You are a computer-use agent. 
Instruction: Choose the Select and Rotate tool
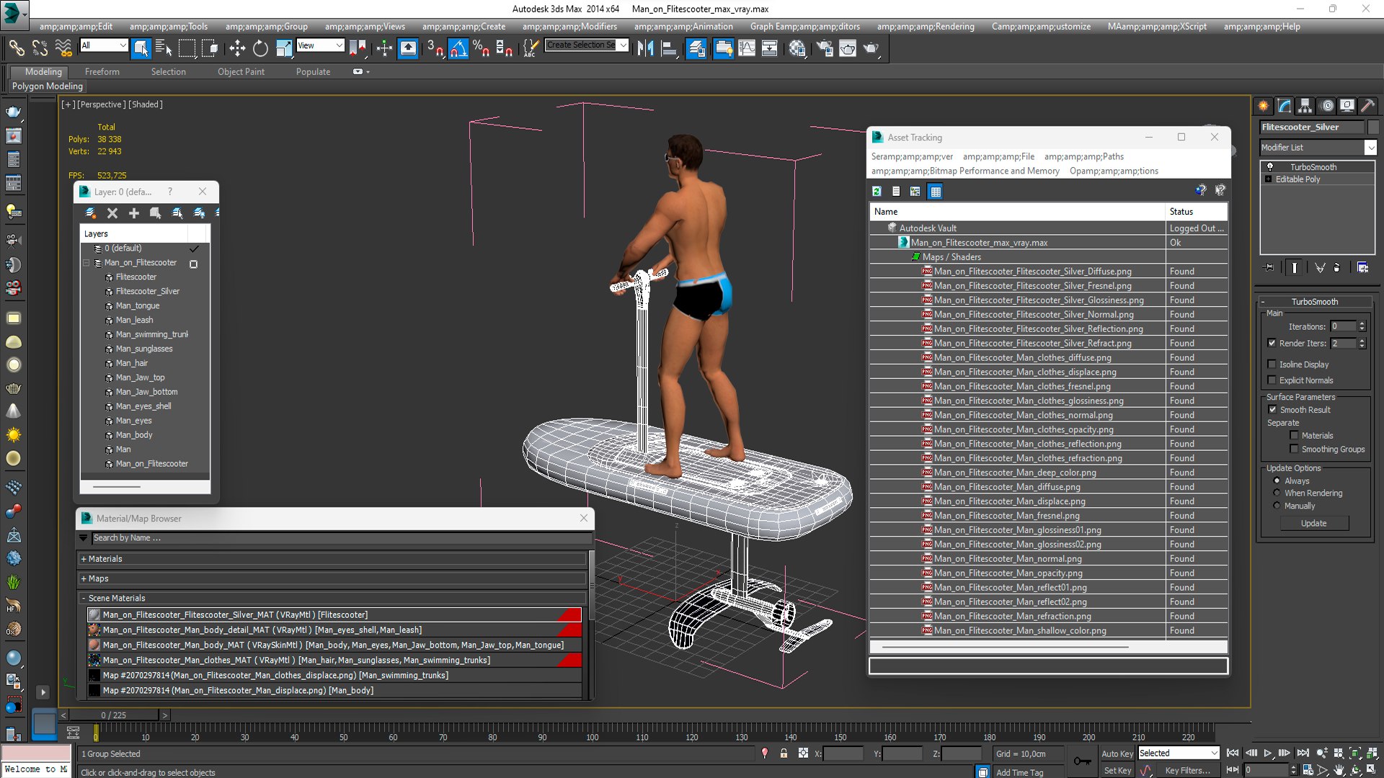click(260, 48)
